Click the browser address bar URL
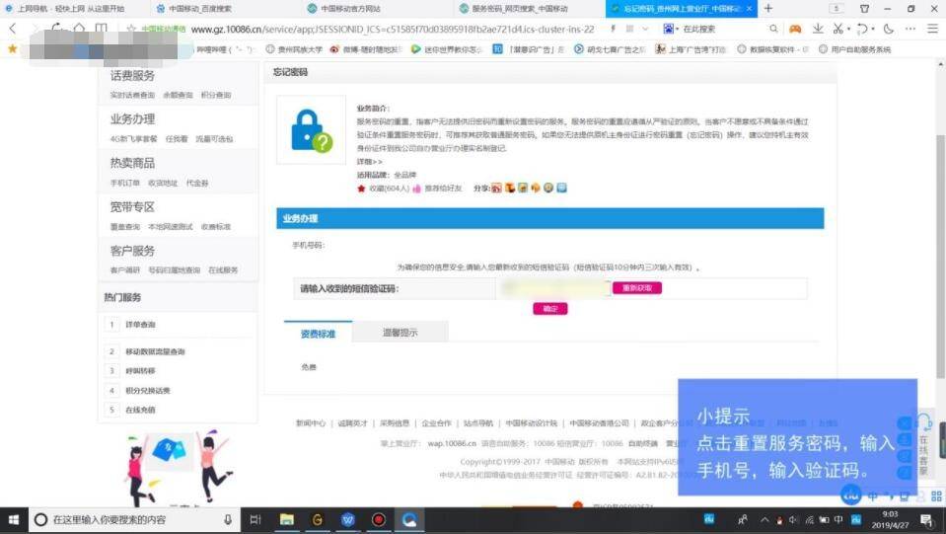This screenshot has height=534, width=946. [x=393, y=29]
